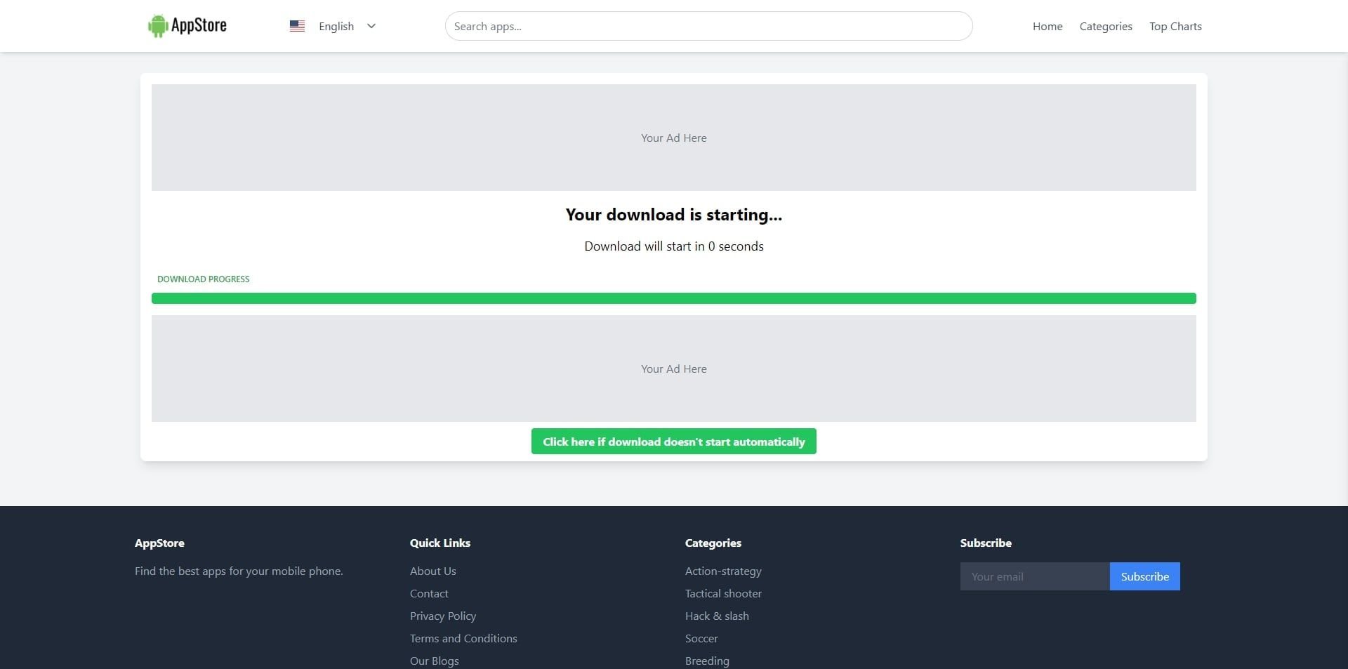This screenshot has width=1348, height=669.
Task: Open Top Charts in the navigation
Action: (x=1175, y=26)
